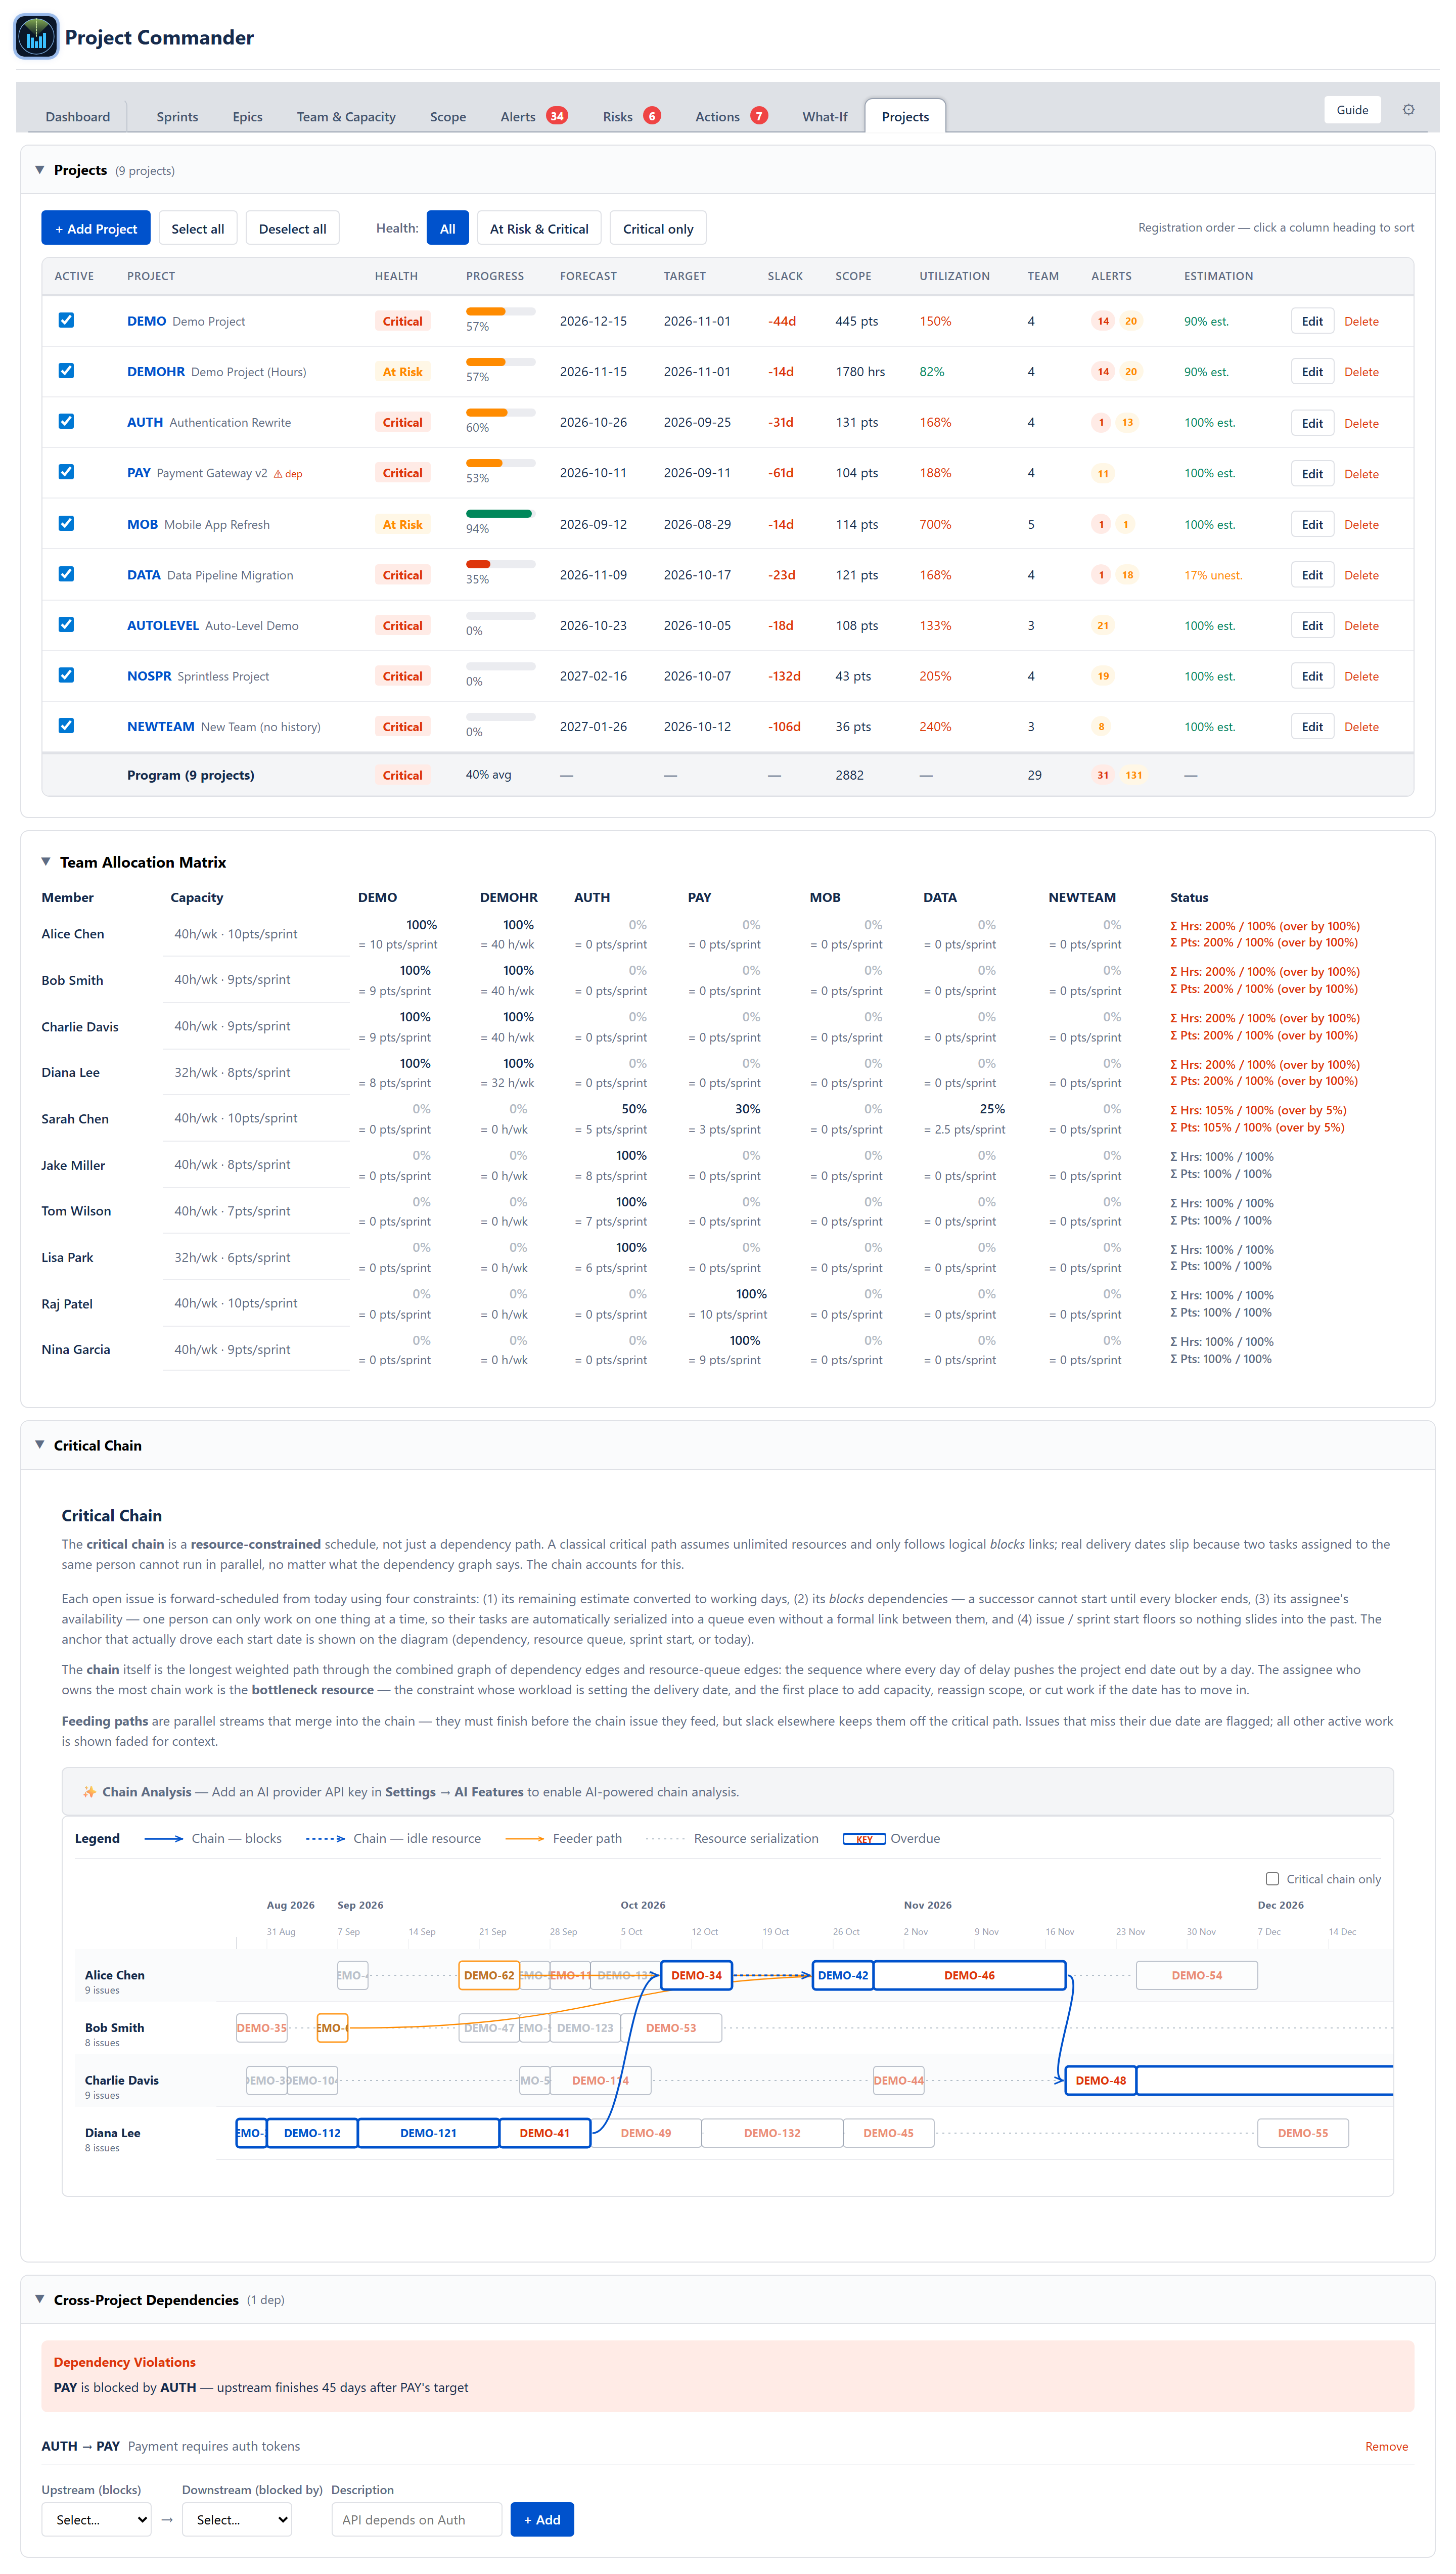The image size is (1456, 2574).
Task: Click the red 6 badge on Risks
Action: pos(652,116)
